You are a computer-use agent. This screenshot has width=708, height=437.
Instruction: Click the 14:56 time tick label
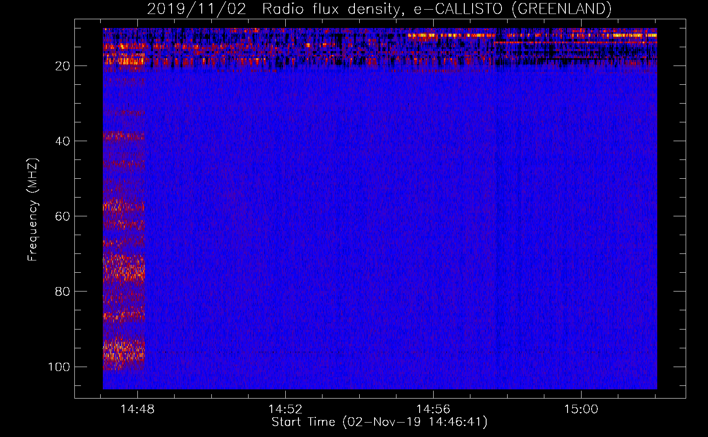[x=433, y=409]
